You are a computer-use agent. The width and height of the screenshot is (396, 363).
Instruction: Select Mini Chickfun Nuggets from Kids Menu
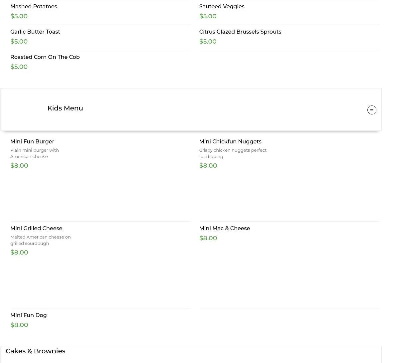pos(230,142)
